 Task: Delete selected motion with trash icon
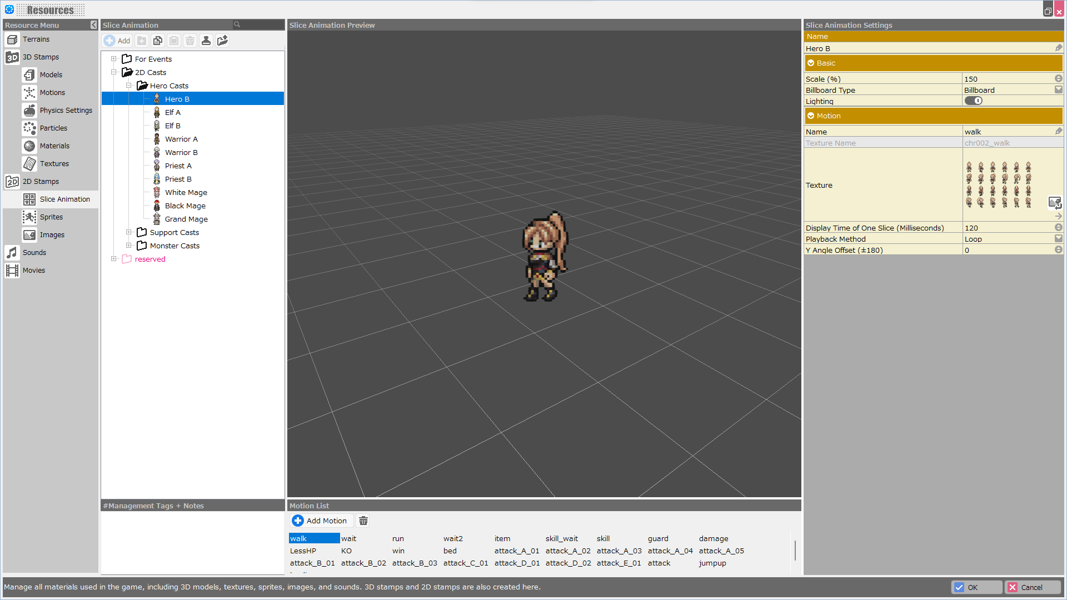click(x=363, y=521)
